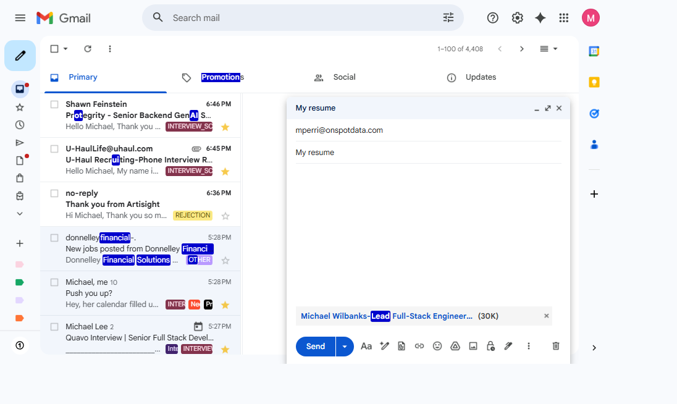Insert emoji in the compose toolbar
This screenshot has width=677, height=404.
437,346
